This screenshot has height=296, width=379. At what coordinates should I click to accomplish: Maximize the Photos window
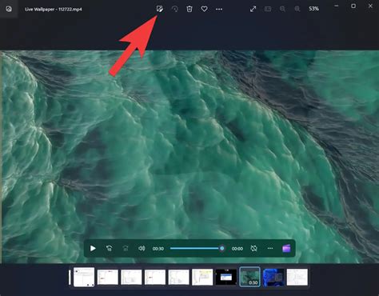coord(353,6)
